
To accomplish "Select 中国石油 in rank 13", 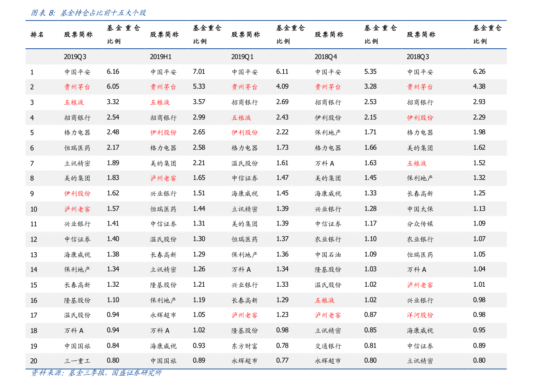I will coord(328,255).
